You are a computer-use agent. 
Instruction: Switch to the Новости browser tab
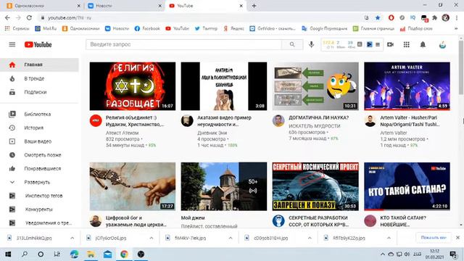coord(124,6)
